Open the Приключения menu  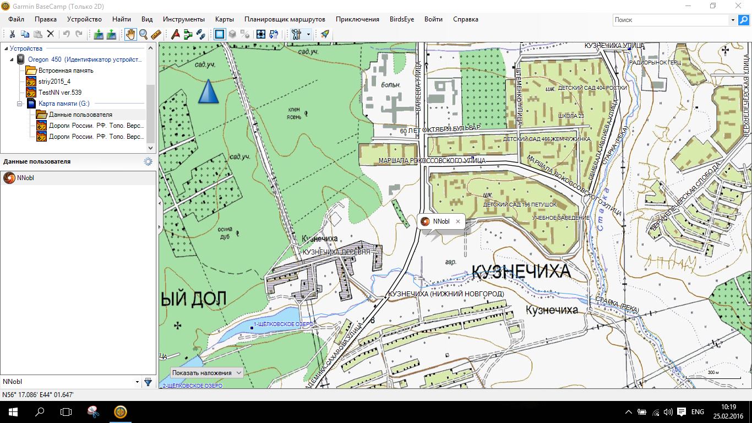coord(357,19)
